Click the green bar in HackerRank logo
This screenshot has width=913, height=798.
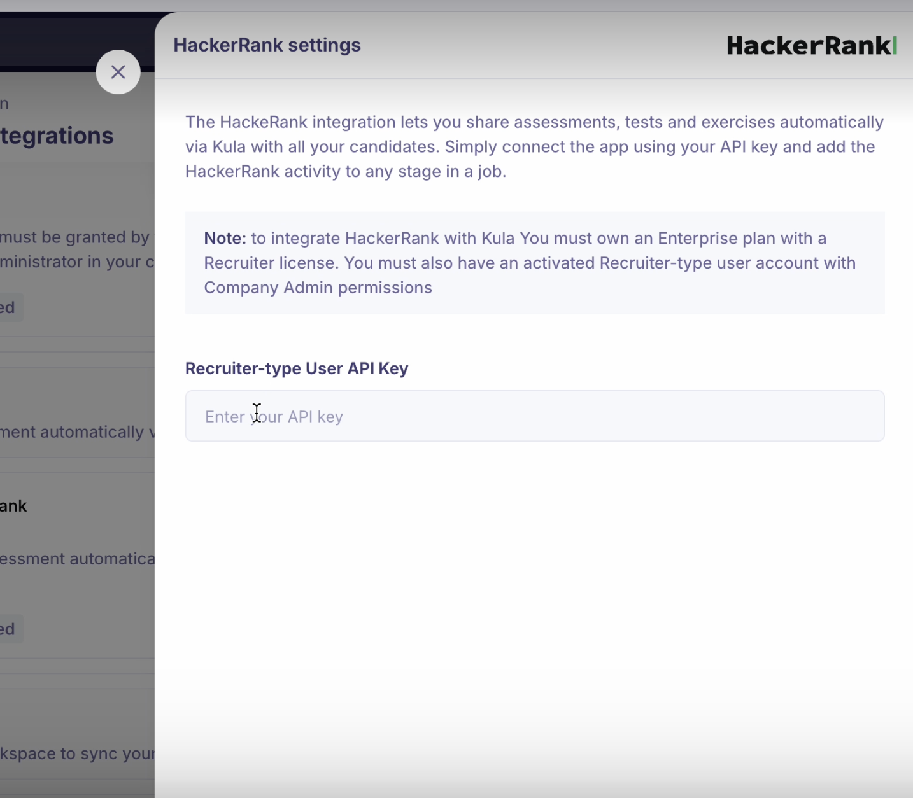(895, 46)
